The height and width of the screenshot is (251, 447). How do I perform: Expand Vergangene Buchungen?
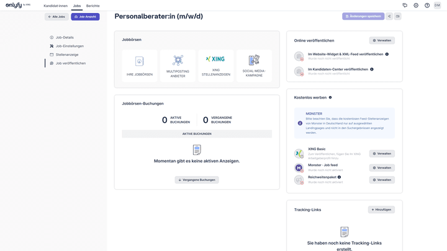click(x=197, y=180)
